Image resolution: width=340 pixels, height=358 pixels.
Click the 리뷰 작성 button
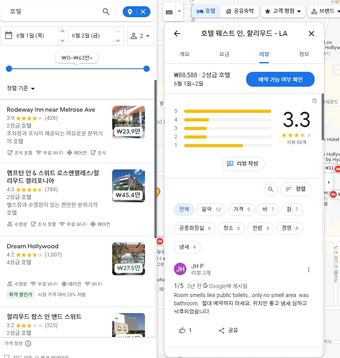[x=243, y=164]
